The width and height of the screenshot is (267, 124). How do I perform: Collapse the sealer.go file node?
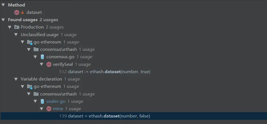[35, 101]
